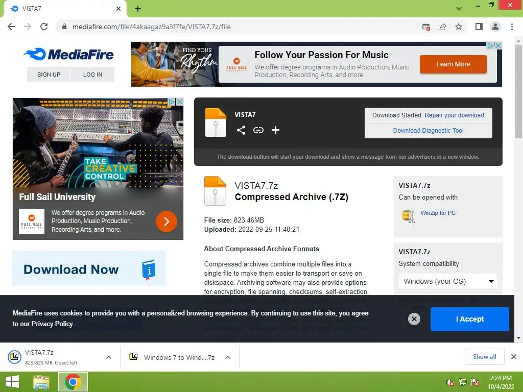Click the taskbar clock showing 2:24 PM

pyautogui.click(x=501, y=382)
